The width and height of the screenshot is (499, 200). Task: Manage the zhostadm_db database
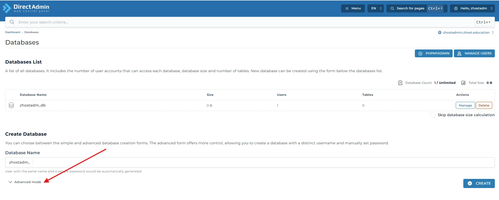(465, 105)
